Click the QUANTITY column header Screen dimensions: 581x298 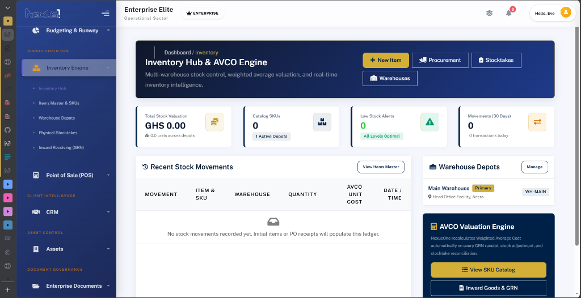[x=303, y=194]
